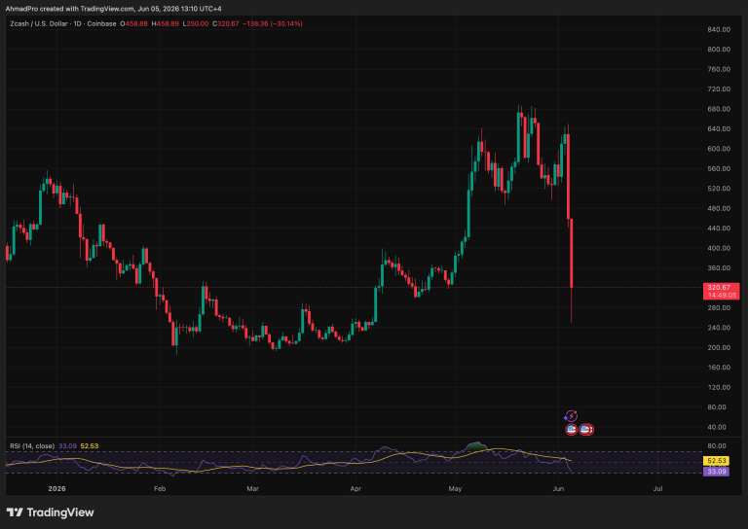Click the Jul label on the time axis
The image size is (748, 529).
point(657,489)
